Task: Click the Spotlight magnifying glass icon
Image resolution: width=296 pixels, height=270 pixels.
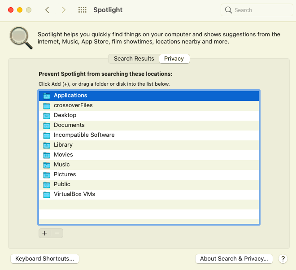Action: tap(21, 38)
